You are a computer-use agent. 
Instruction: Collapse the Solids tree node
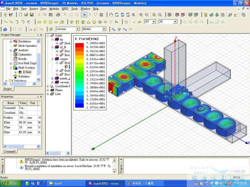[48, 36]
